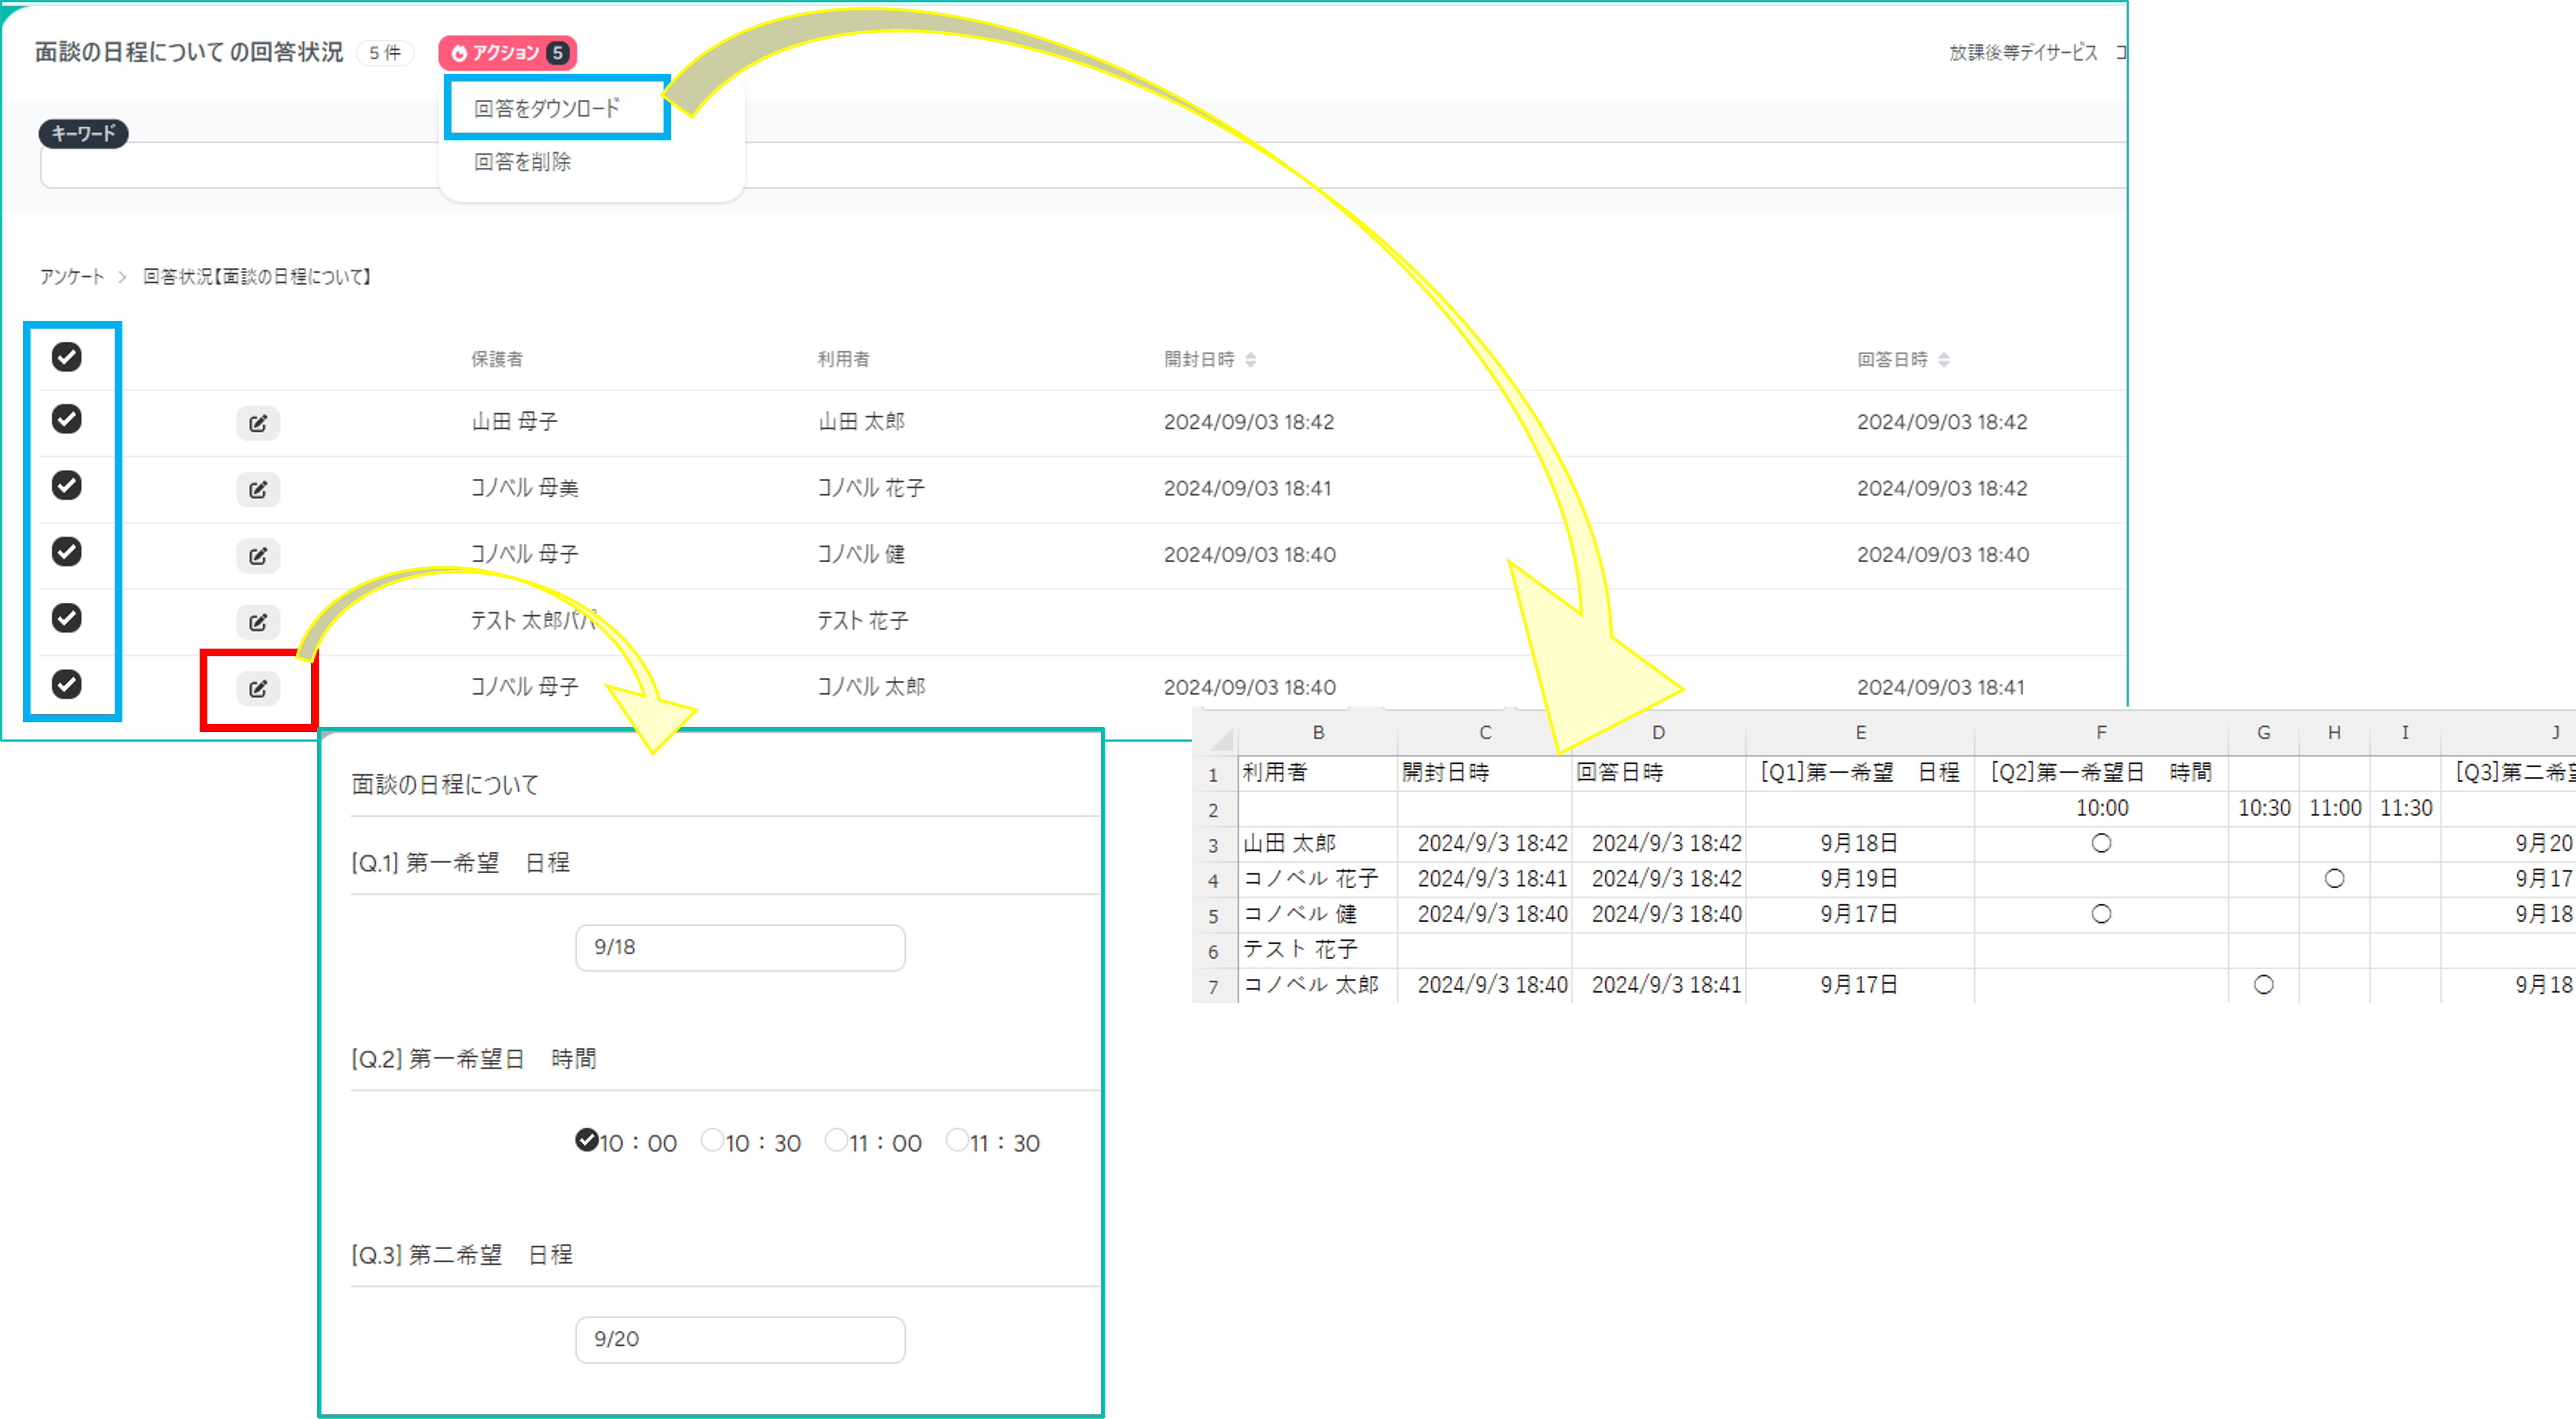Select spreadsheet column F header
This screenshot has height=1419, width=2576.
tap(2101, 734)
